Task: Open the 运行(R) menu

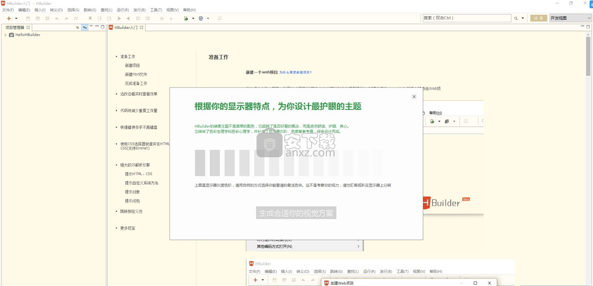Action: (x=123, y=10)
